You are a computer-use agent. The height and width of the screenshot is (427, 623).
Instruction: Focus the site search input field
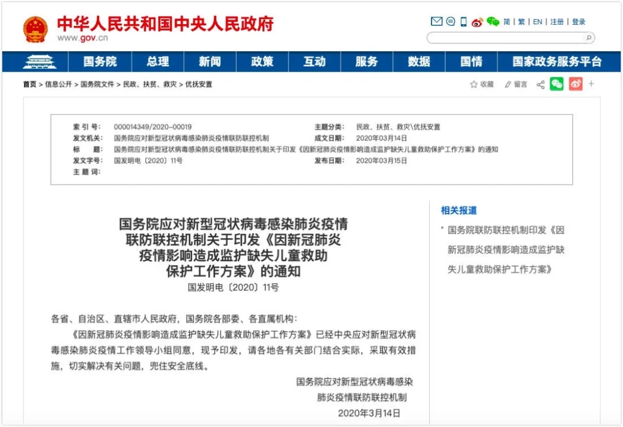(505, 38)
